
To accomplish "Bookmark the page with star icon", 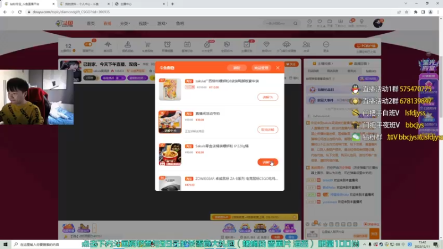I will tap(406, 12).
